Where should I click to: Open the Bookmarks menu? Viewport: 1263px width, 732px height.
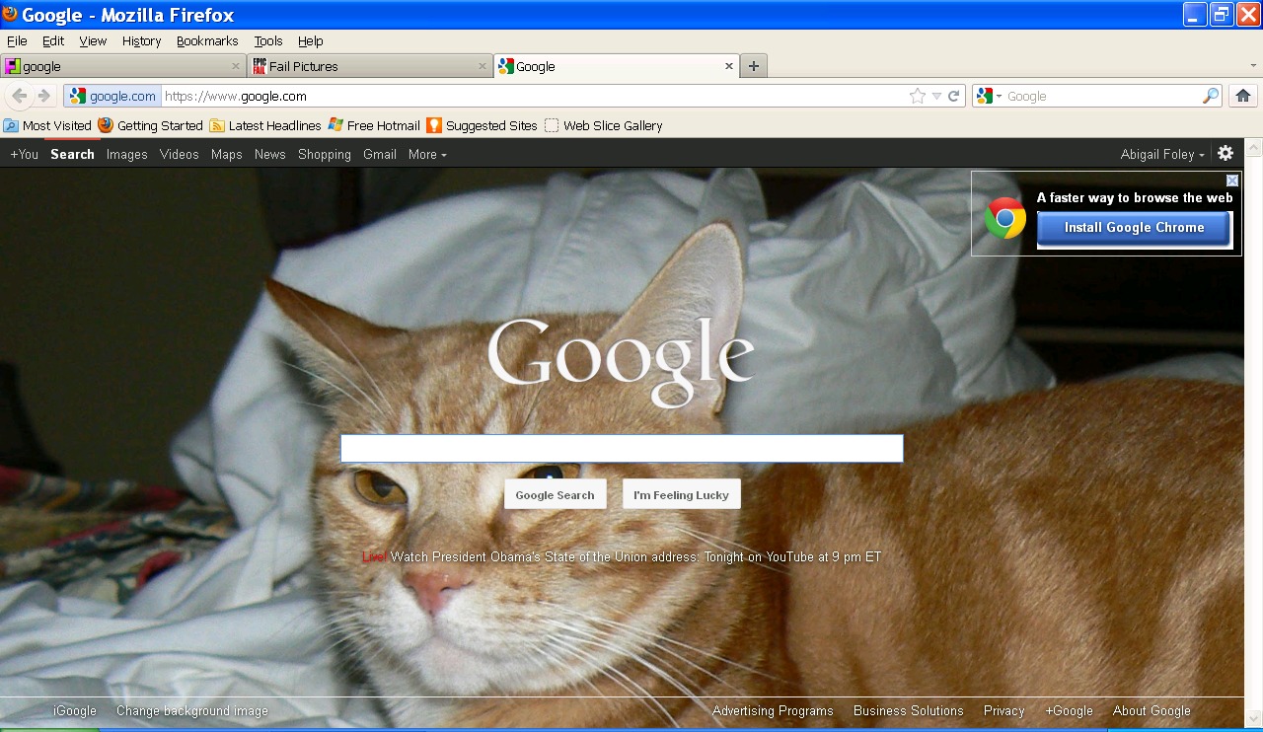click(x=207, y=40)
